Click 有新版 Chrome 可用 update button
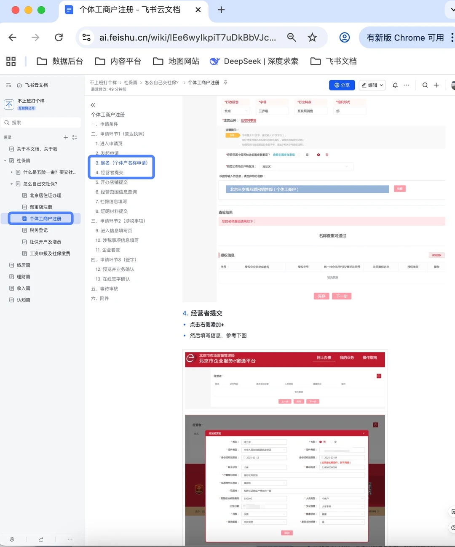 coord(405,37)
